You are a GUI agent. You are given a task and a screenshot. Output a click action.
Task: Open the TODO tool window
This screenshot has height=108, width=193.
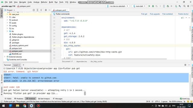point(8,99)
